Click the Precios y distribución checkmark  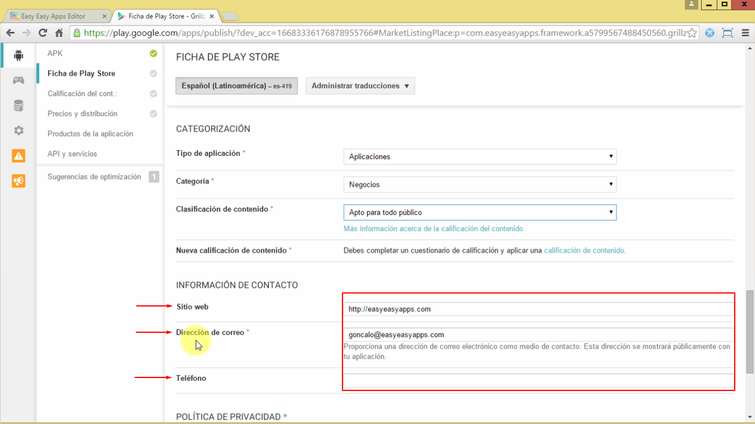tap(153, 114)
